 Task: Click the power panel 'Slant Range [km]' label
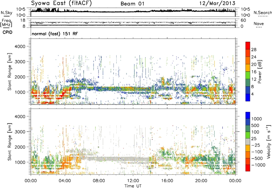[10, 72]
